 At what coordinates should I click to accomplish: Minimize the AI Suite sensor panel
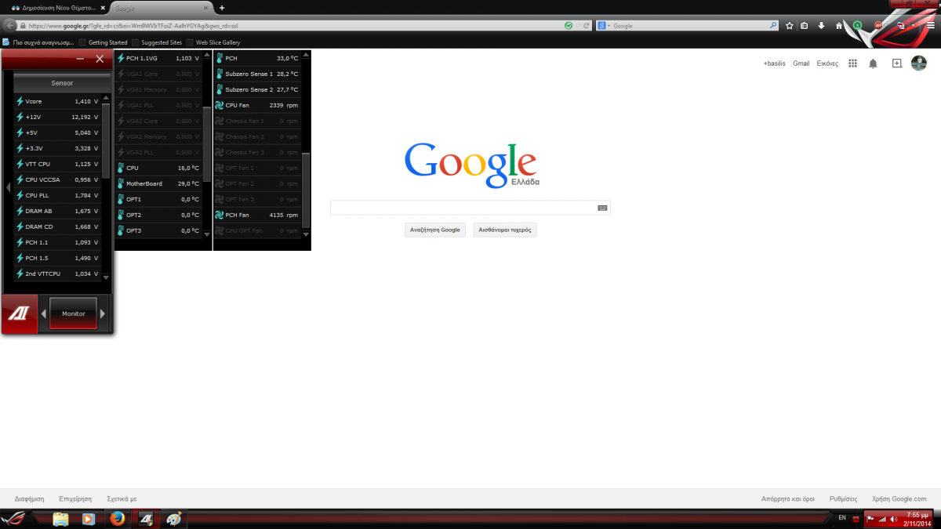[x=80, y=59]
